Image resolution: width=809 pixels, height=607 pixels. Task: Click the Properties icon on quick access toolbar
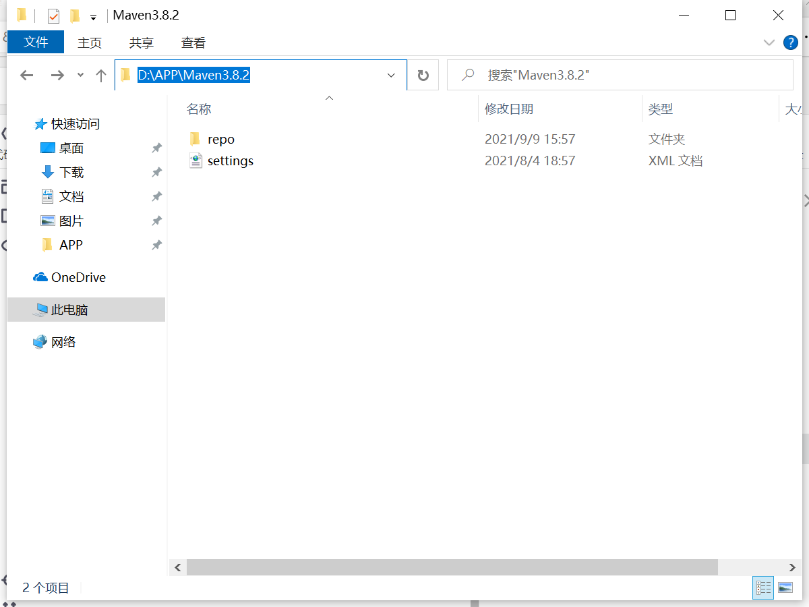[x=53, y=15]
